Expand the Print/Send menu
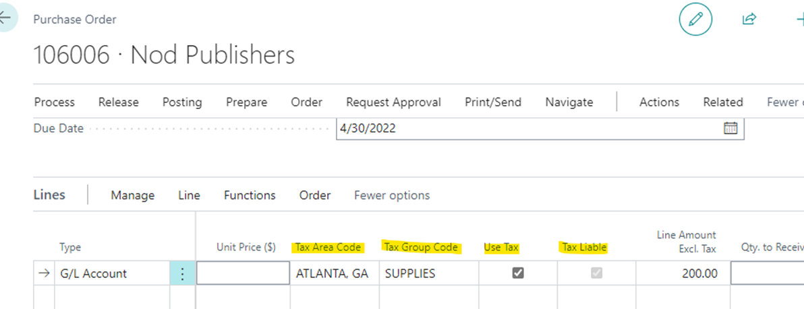The width and height of the screenshot is (804, 309). [493, 102]
